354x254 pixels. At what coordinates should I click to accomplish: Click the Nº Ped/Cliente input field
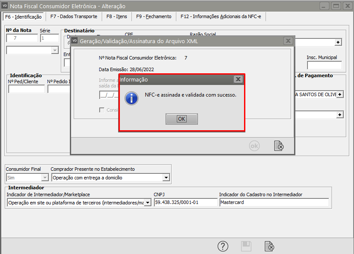(x=26, y=89)
